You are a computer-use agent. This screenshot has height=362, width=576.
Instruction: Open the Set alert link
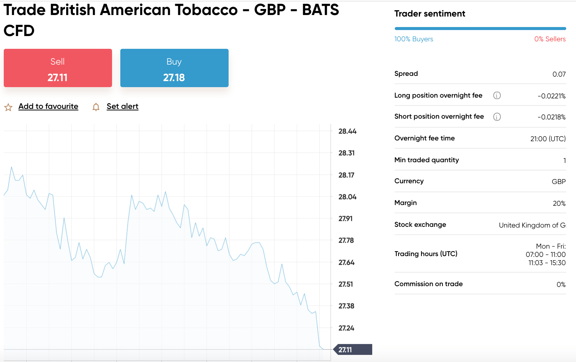pyautogui.click(x=122, y=106)
